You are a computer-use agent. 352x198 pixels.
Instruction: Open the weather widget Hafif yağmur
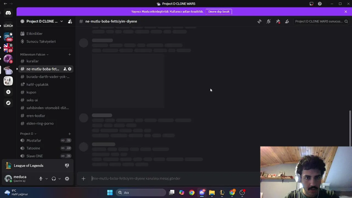[16, 193]
